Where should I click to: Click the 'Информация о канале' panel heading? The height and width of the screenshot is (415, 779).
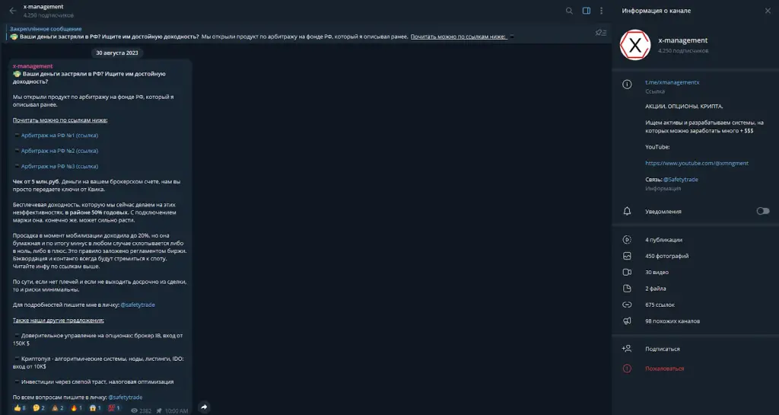point(657,11)
